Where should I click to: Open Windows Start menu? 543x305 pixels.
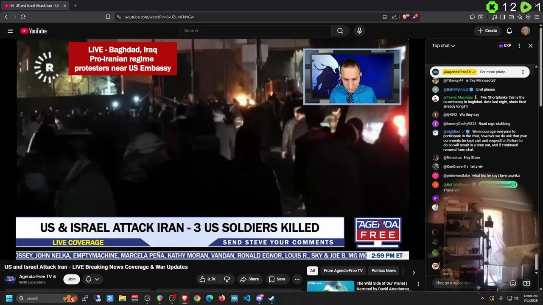(x=9, y=298)
